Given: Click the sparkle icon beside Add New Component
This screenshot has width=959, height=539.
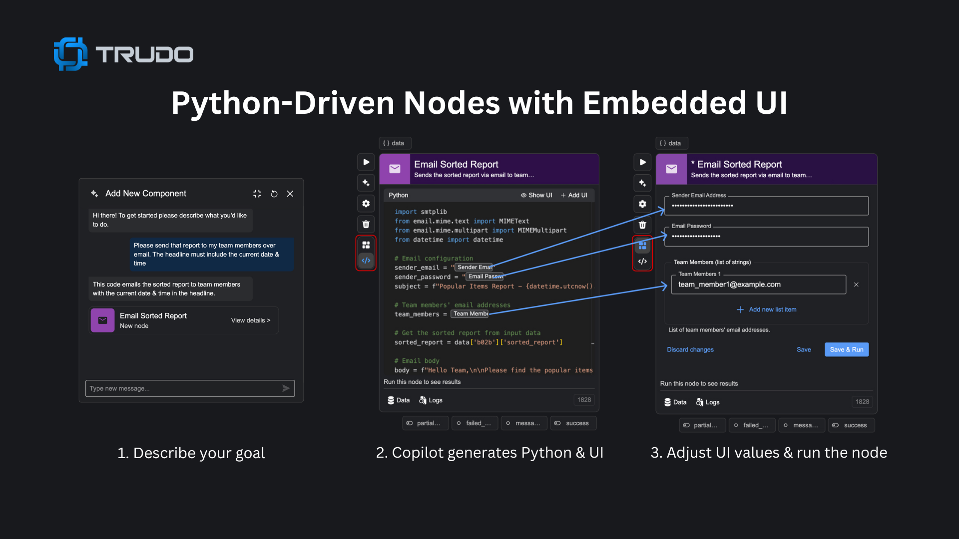Looking at the screenshot, I should click(94, 194).
